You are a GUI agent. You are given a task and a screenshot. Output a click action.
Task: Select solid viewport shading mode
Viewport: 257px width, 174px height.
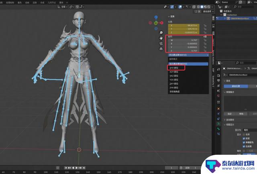pos(202,7)
